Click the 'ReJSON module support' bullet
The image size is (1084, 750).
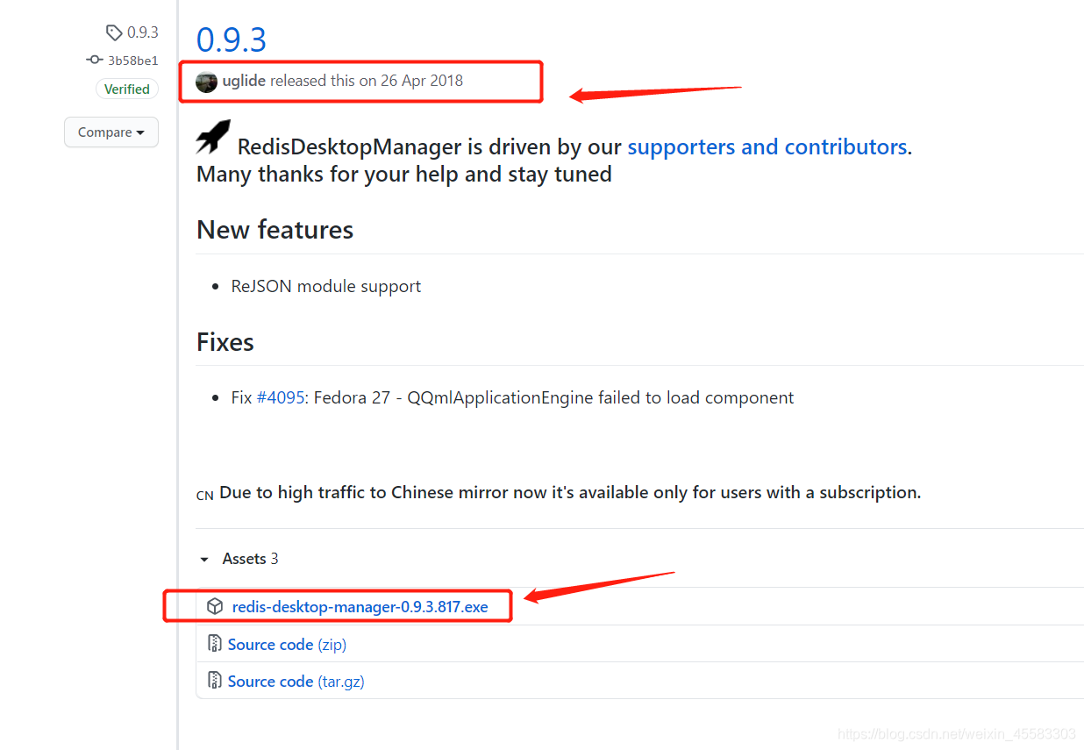(326, 287)
